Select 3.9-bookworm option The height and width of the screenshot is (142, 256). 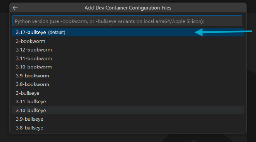tap(128, 76)
